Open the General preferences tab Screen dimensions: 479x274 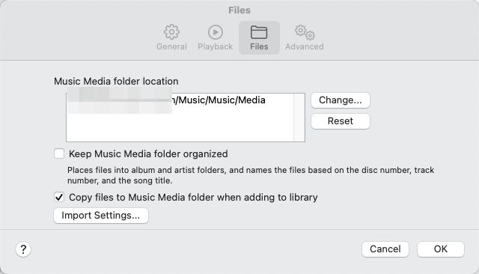pyautogui.click(x=171, y=37)
